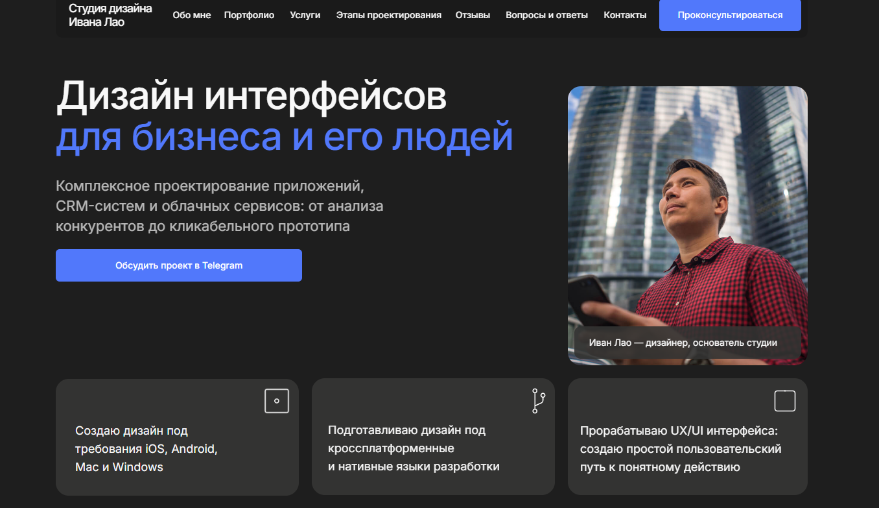Click the headline Дизайн интерфейсов
The image size is (879, 508).
coord(253,97)
